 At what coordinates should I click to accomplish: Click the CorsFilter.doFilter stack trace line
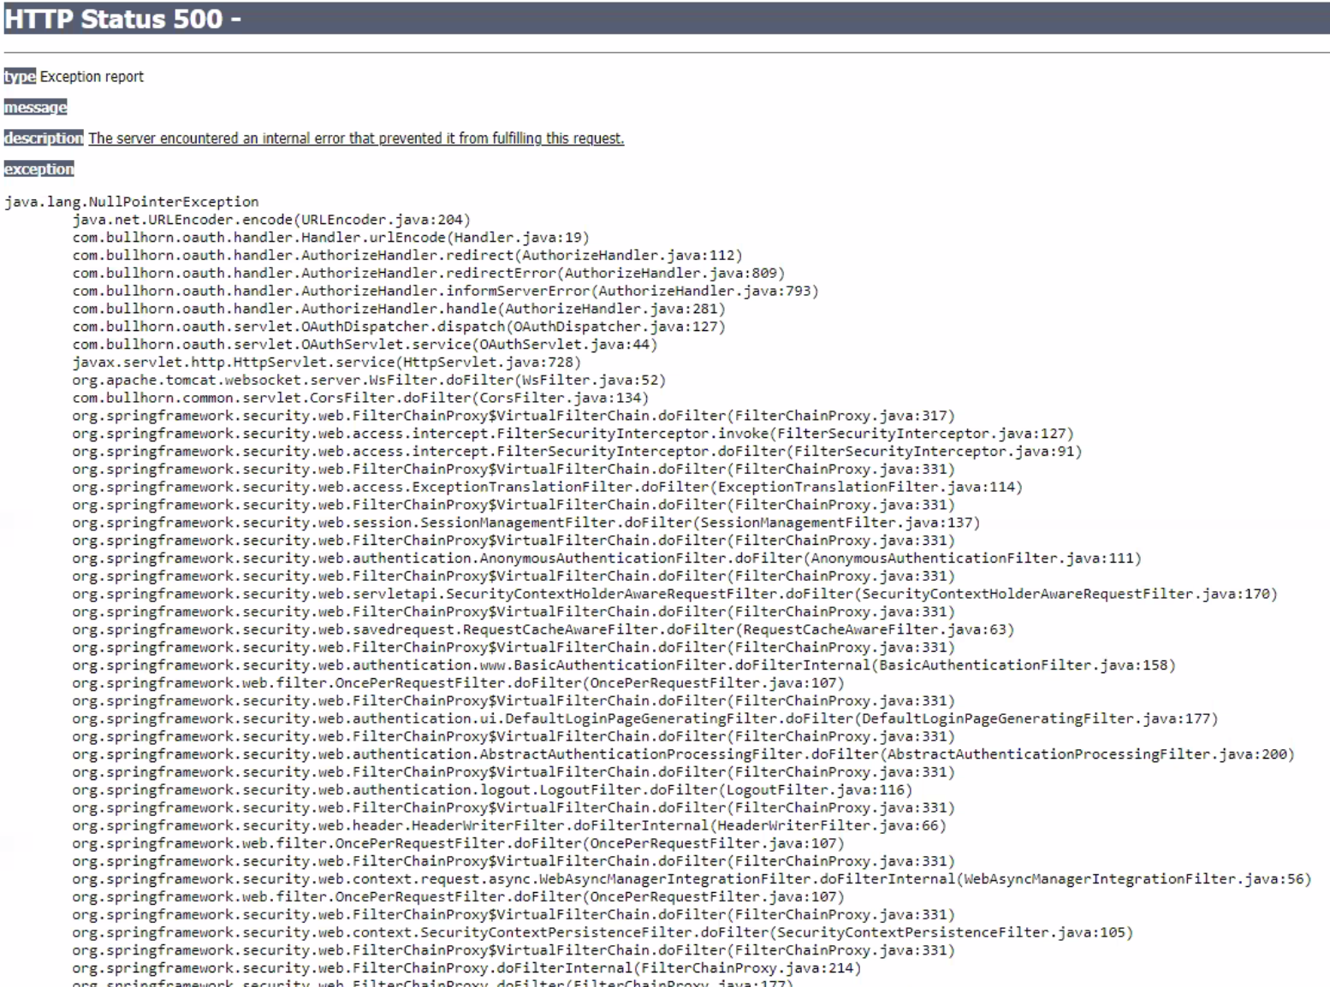click(360, 399)
